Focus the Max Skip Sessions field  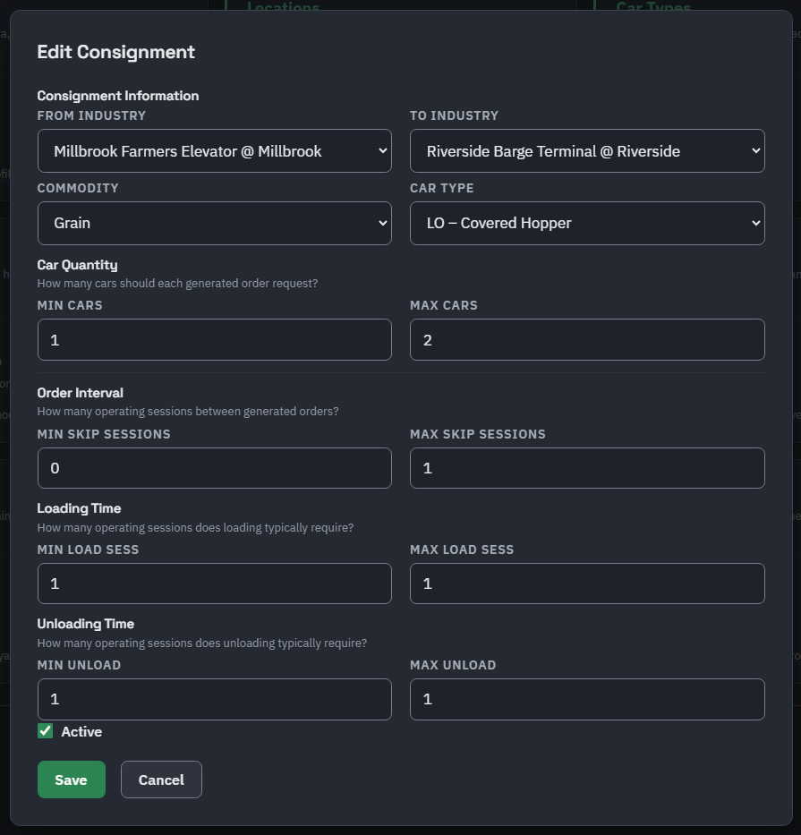[587, 468]
